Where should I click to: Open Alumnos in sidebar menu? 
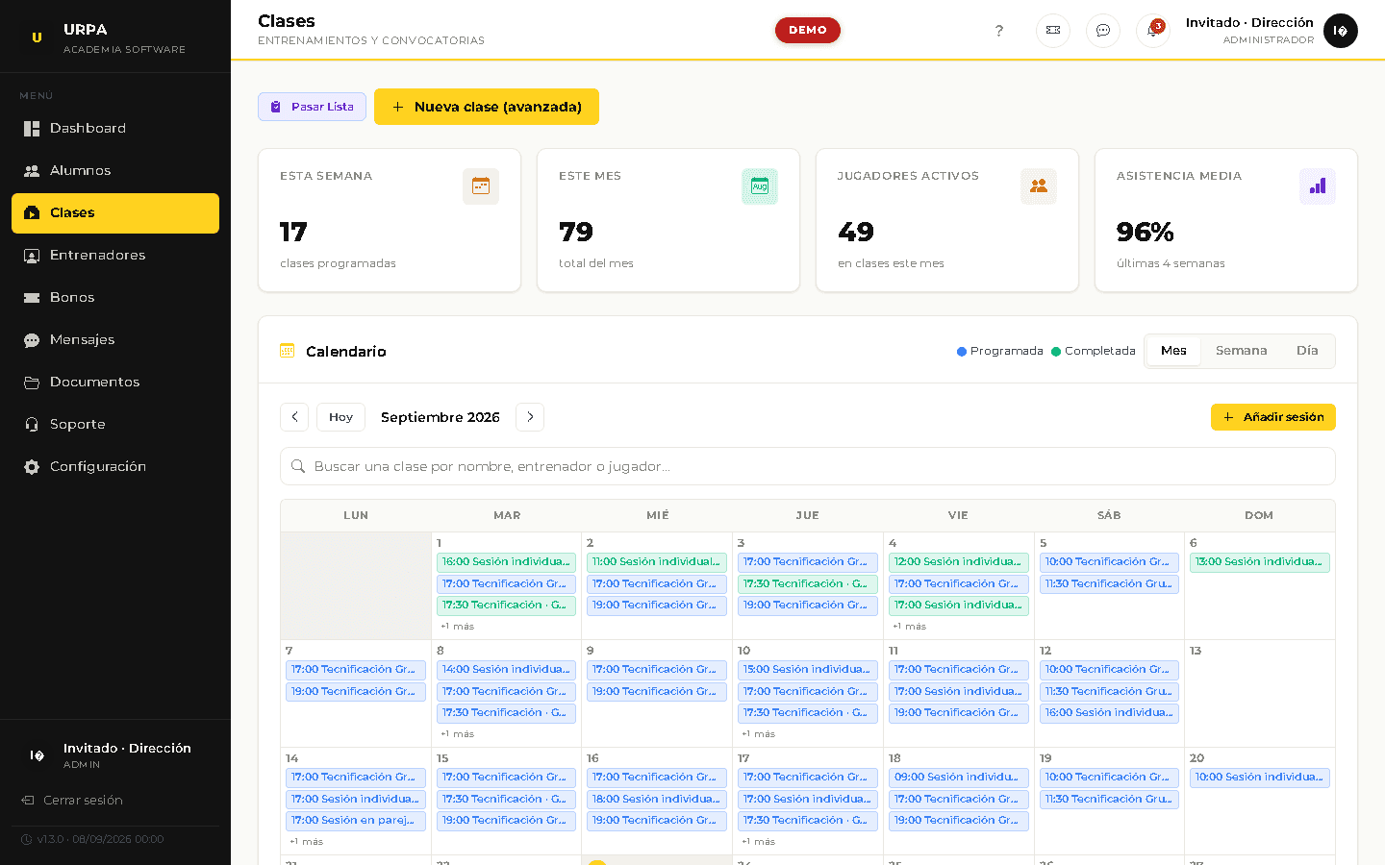115,170
